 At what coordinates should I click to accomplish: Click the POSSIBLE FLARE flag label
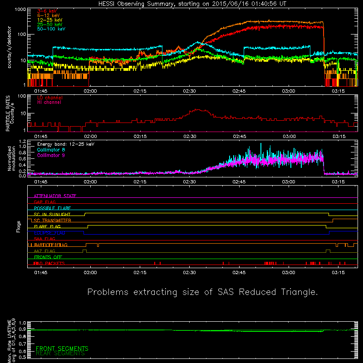(52, 208)
